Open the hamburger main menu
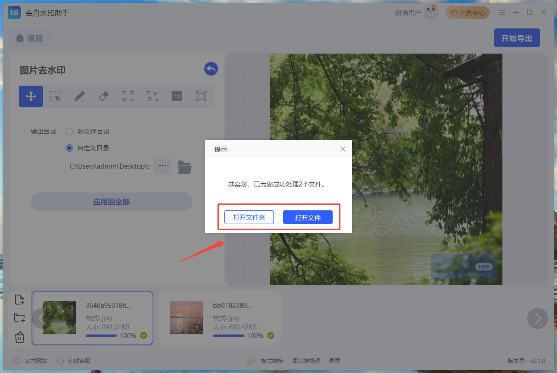This screenshot has height=373, width=557. (x=502, y=12)
